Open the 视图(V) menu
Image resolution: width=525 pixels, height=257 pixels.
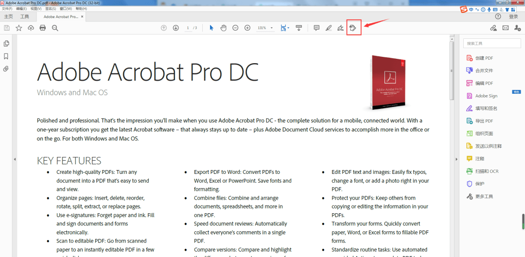point(36,8)
